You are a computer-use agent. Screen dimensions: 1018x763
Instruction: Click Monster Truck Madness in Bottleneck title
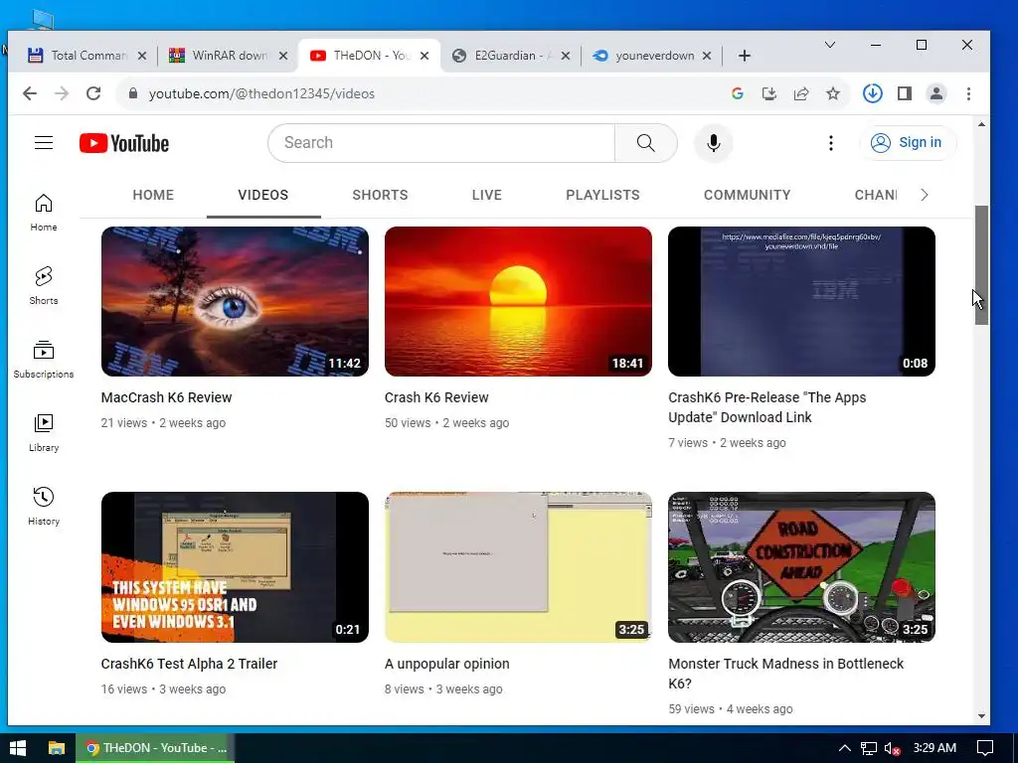785,674
